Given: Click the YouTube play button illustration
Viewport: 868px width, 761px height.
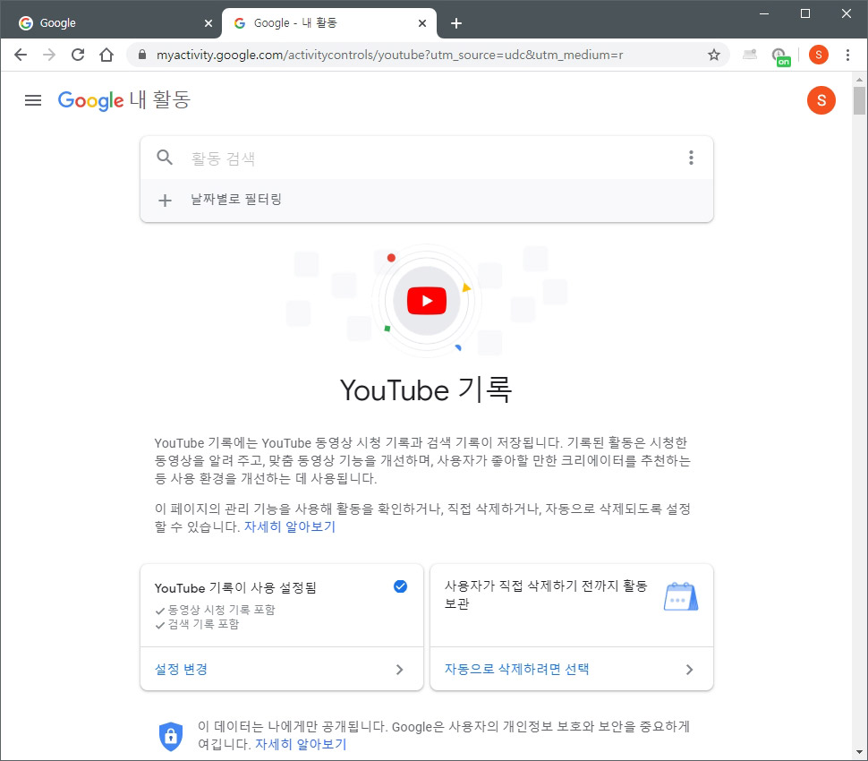Looking at the screenshot, I should 426,300.
